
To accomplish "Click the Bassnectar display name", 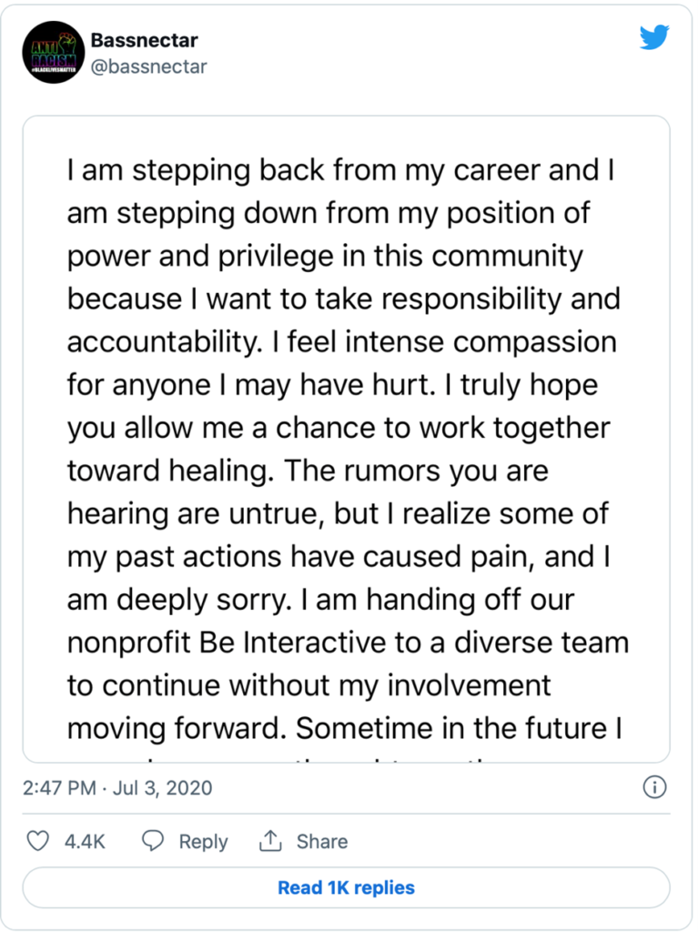I will coord(145,41).
